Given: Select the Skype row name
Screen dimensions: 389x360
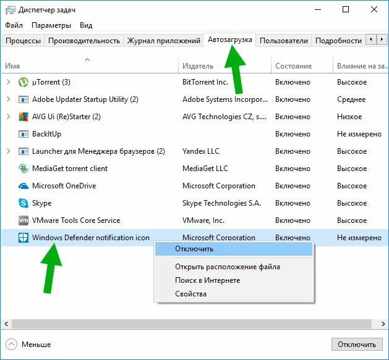Looking at the screenshot, I should (41, 203).
